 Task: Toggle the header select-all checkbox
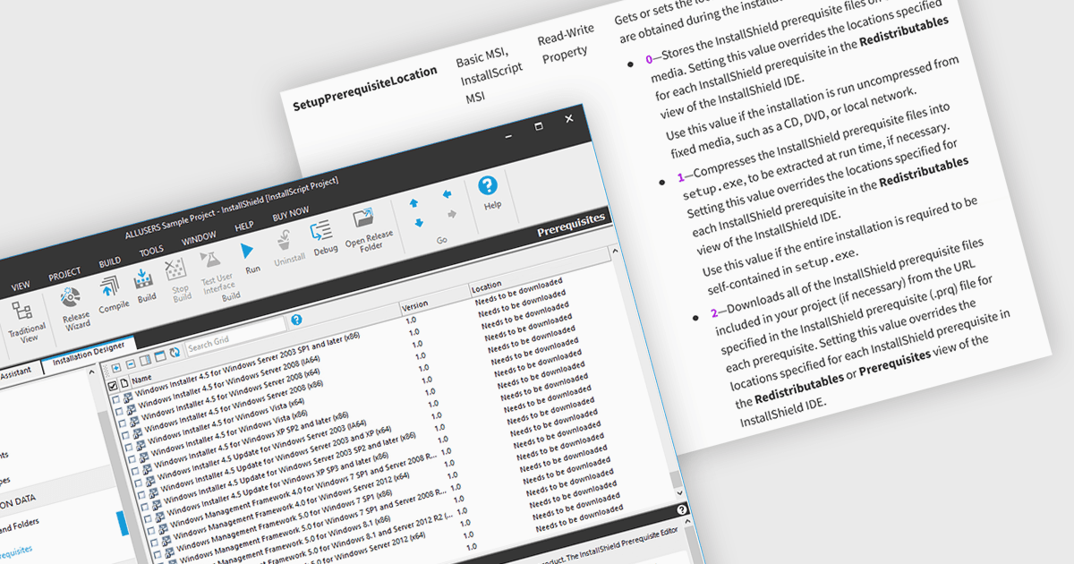coord(112,386)
